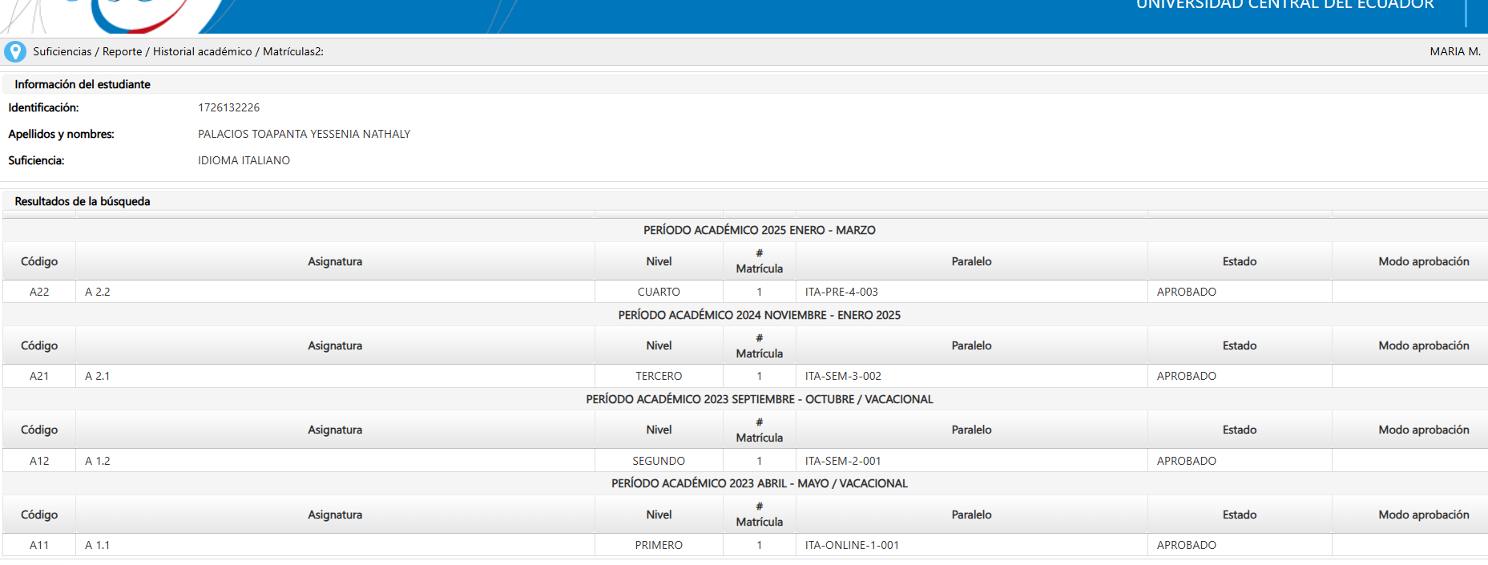Image resolution: width=1488 pixels, height=565 pixels.
Task: Select the ITA-ONLINE-1-001 parallel cell
Action: coord(972,545)
